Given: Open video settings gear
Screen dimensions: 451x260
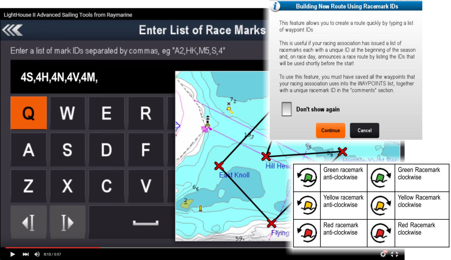Looking at the screenshot, I should point(383,254).
